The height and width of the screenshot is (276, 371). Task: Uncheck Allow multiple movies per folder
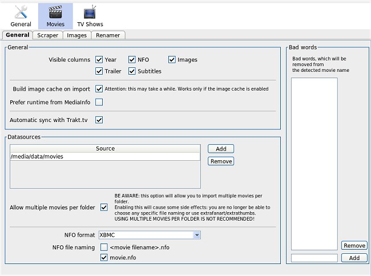[104, 207]
